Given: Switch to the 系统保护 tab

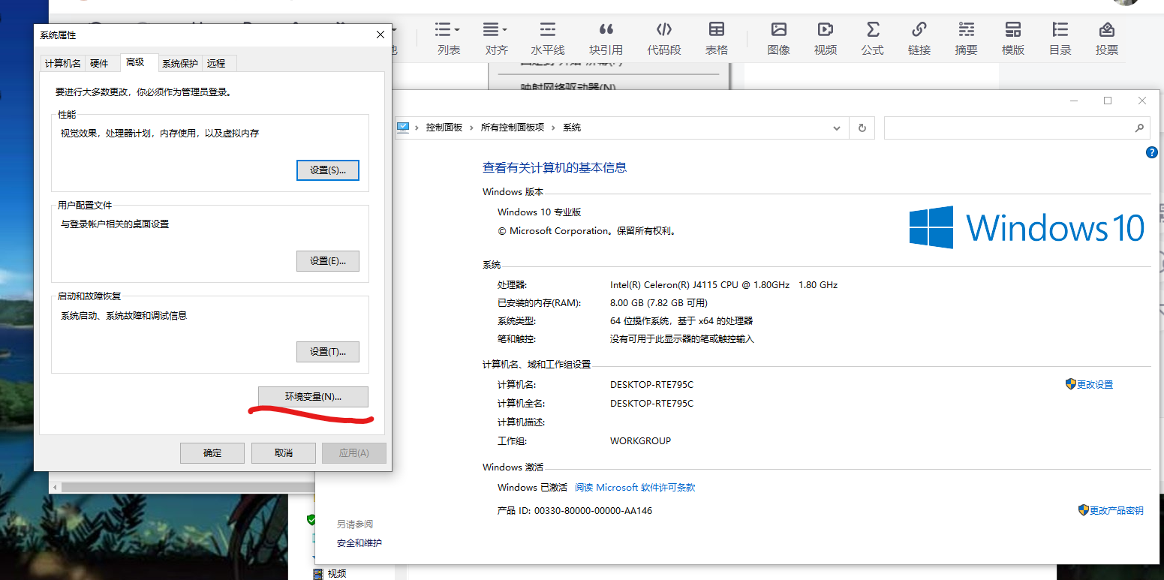Looking at the screenshot, I should [x=179, y=63].
